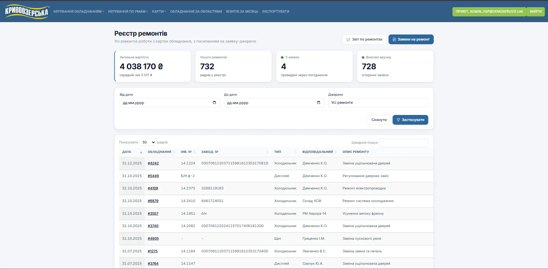The height and width of the screenshot is (269, 548).
Task: Click Застосувати filter button
Action: 410,120
